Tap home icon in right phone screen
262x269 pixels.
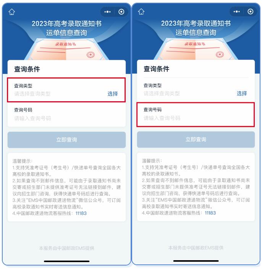(x=141, y=11)
